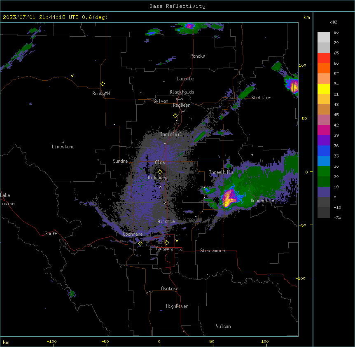Click the yellow V marker northwest of RockyMH

(72, 76)
